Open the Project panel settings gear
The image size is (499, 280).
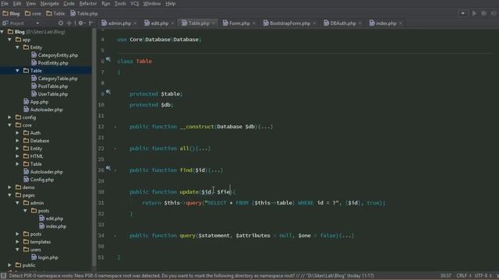(81, 23)
